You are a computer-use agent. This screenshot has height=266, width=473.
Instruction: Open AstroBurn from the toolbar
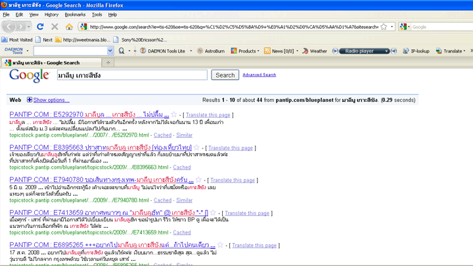pos(211,51)
